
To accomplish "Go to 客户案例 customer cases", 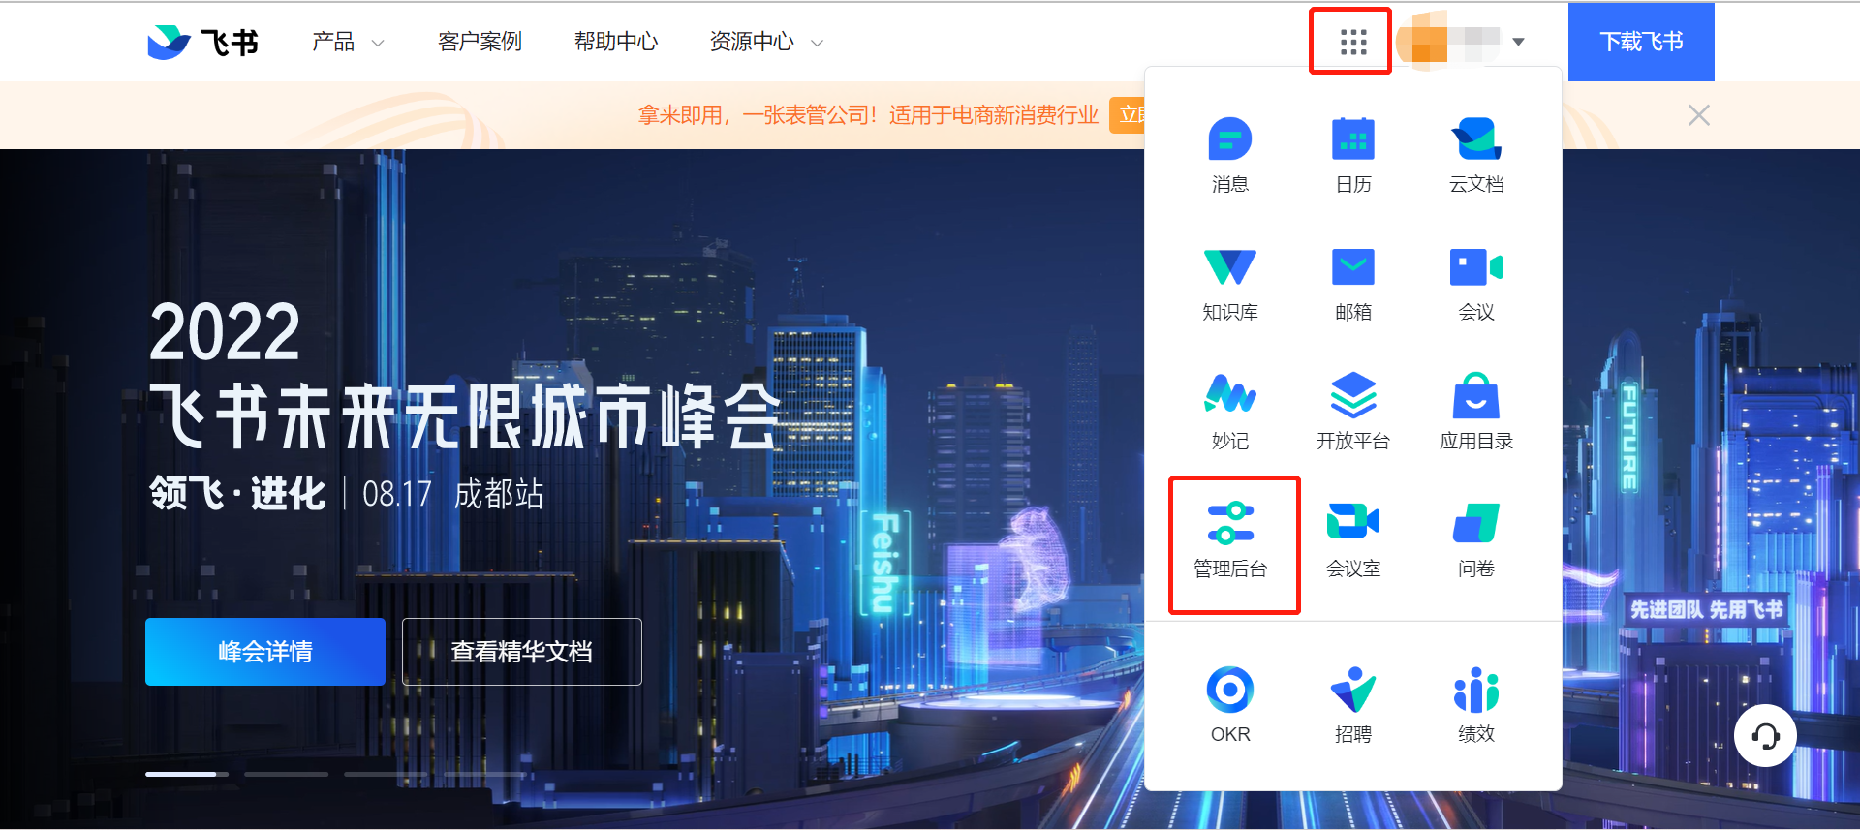I will pyautogui.click(x=480, y=42).
